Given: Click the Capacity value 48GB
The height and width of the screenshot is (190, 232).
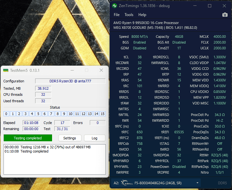Looking at the screenshot, I should coord(179,37).
